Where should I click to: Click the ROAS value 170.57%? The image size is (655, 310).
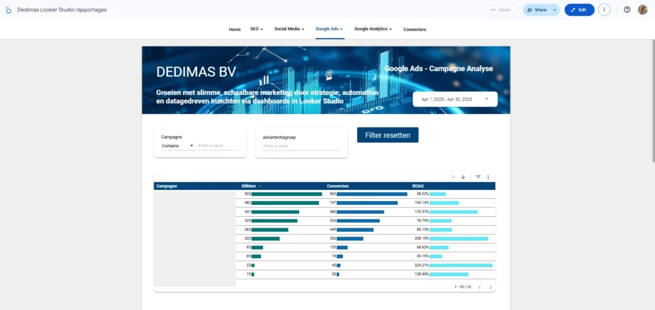[x=422, y=212]
